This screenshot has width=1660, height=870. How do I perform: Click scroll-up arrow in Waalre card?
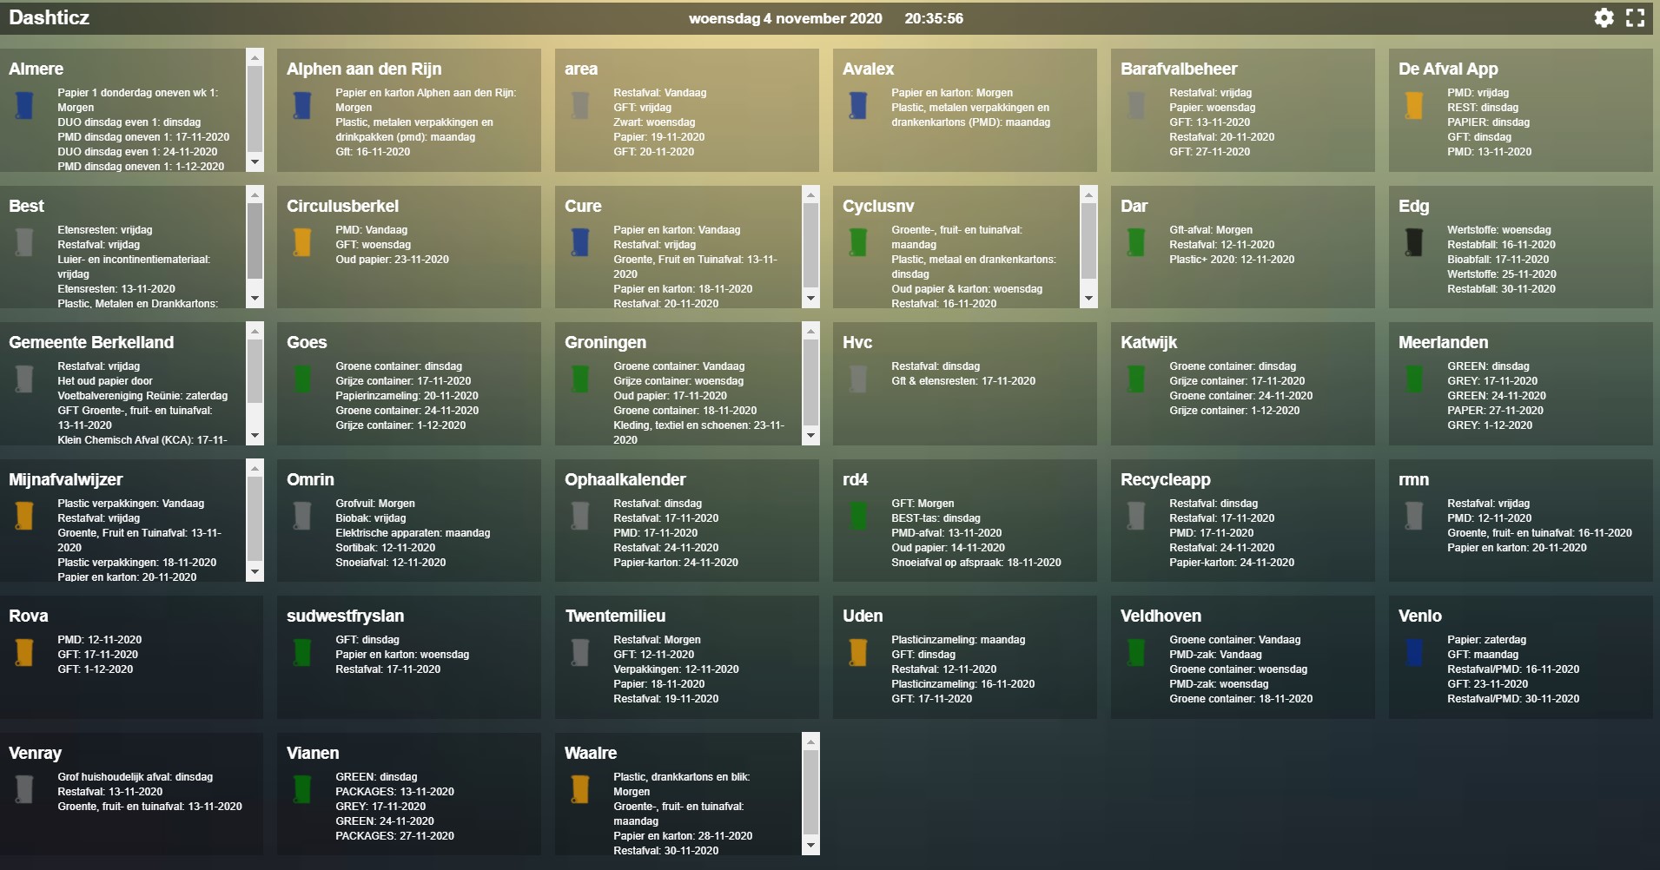tap(810, 741)
